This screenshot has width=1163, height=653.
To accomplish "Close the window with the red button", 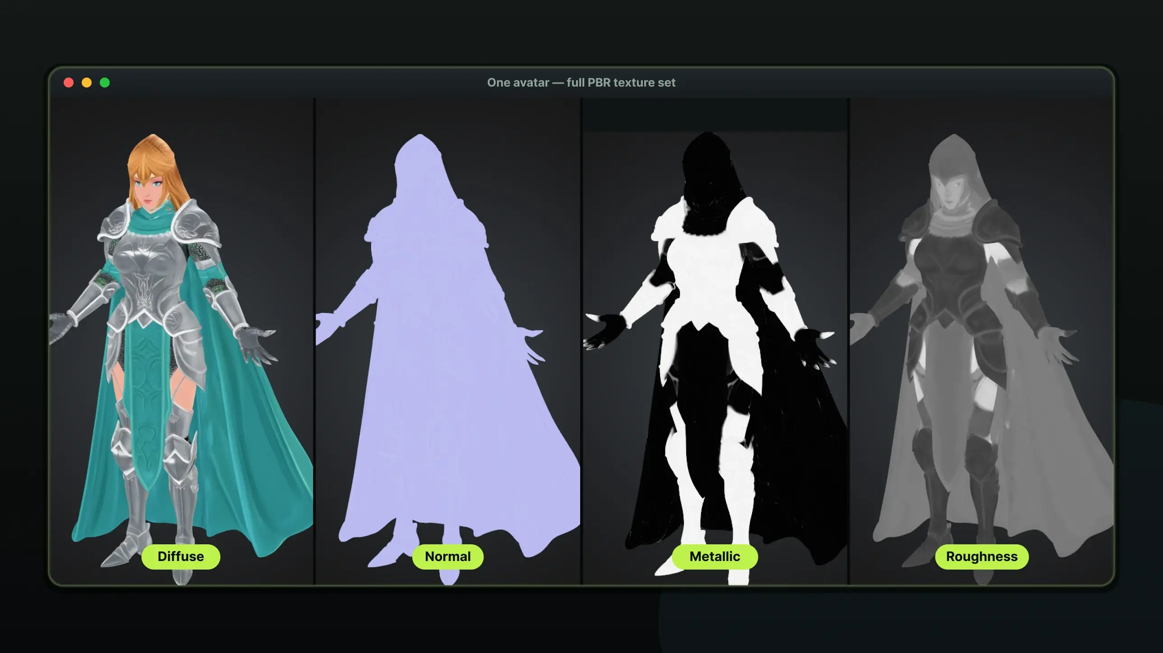I will click(69, 83).
